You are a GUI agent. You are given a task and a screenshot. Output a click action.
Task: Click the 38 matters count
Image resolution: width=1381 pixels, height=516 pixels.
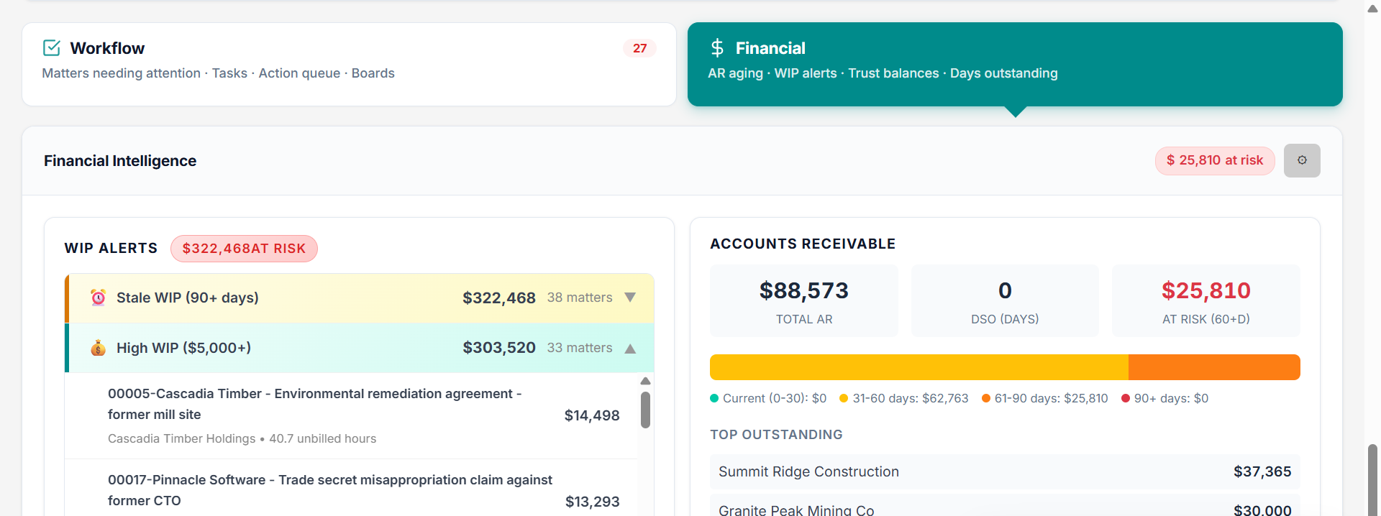coord(580,298)
